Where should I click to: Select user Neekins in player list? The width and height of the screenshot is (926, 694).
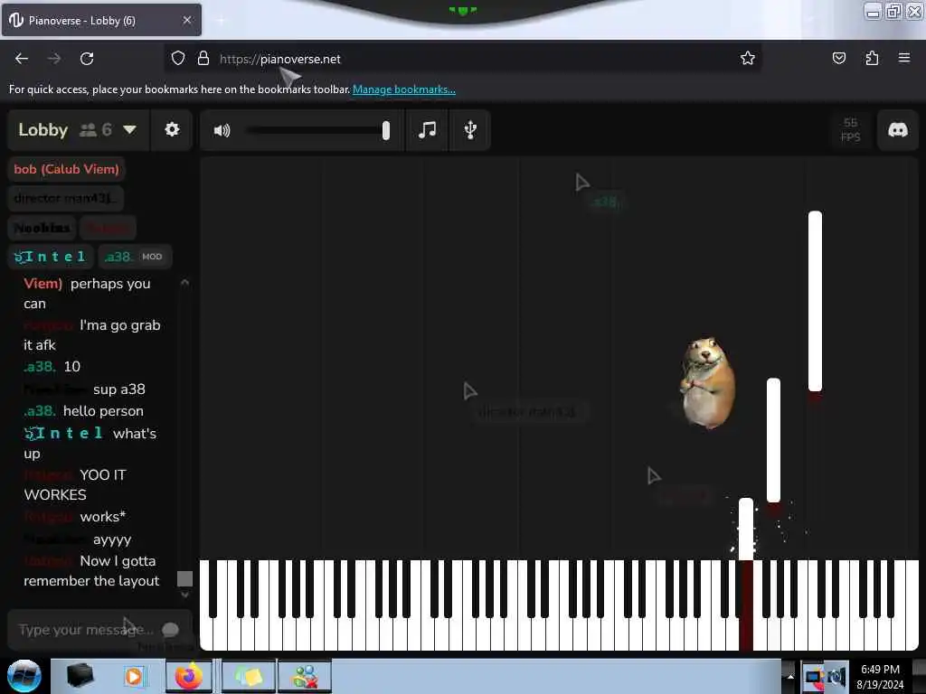pos(42,228)
